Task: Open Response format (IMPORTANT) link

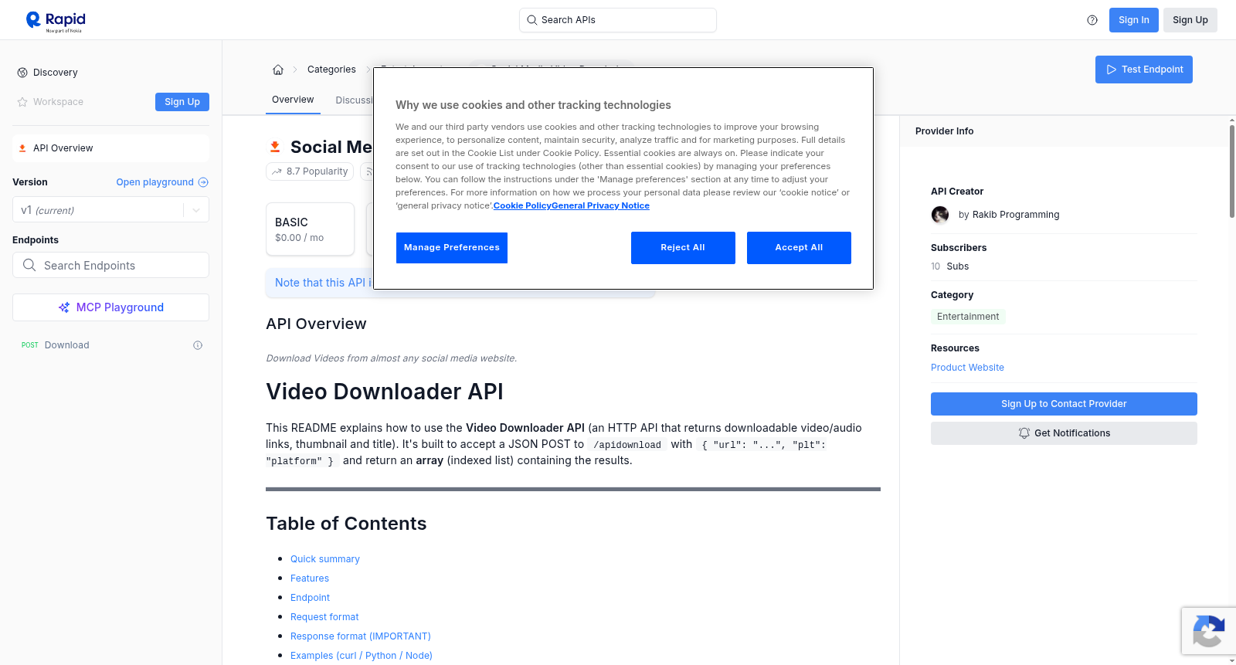Action: [x=361, y=636]
